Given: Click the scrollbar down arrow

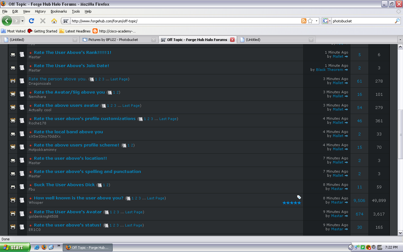Looking at the screenshot, I should [x=400, y=233].
